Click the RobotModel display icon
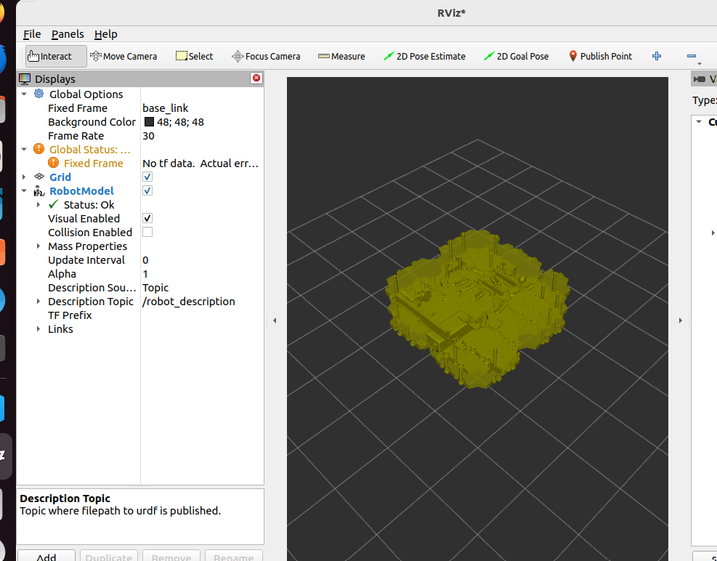717x561 pixels. pos(39,191)
